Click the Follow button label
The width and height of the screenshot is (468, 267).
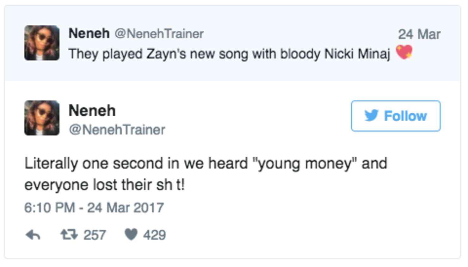pos(405,116)
